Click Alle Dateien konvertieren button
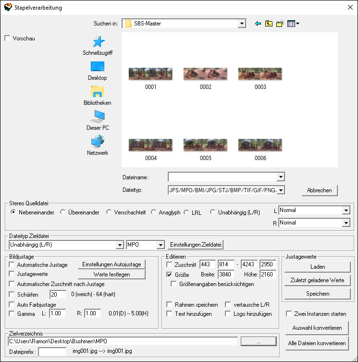The image size is (358, 362). tap(317, 343)
